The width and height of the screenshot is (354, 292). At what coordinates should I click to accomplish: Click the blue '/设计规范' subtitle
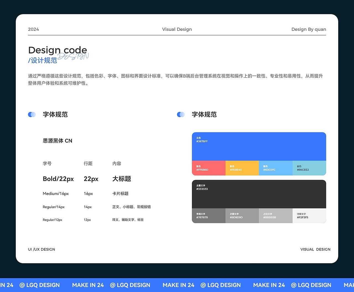pos(43,60)
